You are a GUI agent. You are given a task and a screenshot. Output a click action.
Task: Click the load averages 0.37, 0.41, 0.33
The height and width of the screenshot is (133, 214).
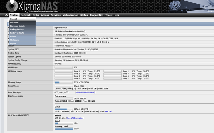click(x=61, y=92)
